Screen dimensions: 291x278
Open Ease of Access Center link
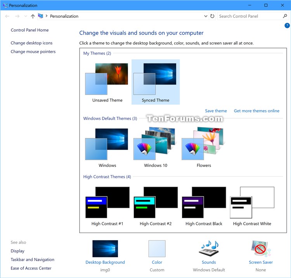pyautogui.click(x=31, y=268)
